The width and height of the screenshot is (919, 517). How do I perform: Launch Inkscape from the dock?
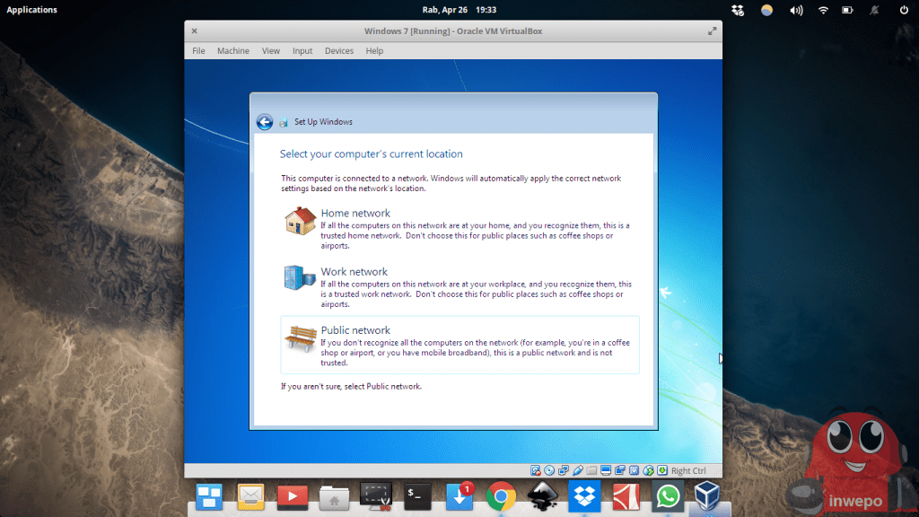(543, 495)
